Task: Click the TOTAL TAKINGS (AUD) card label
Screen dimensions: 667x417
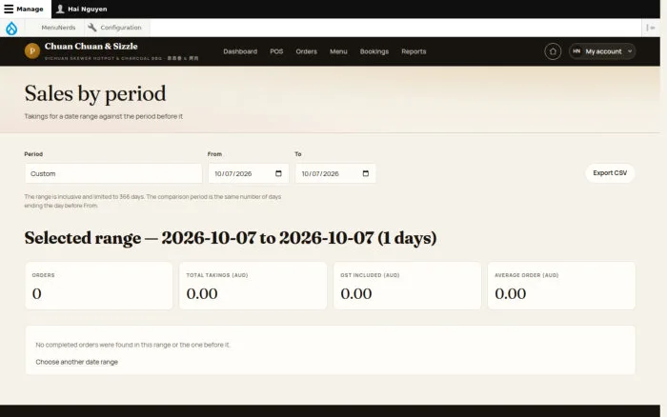Action: 217,275
